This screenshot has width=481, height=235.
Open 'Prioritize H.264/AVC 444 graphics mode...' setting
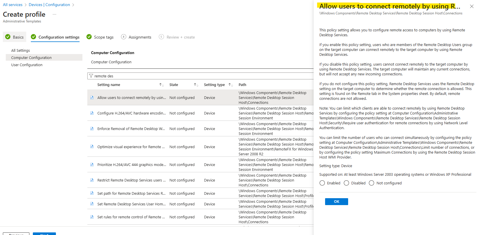pyautogui.click(x=132, y=165)
